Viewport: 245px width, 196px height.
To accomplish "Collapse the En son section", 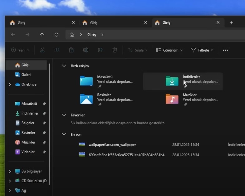I will click(x=64, y=134).
